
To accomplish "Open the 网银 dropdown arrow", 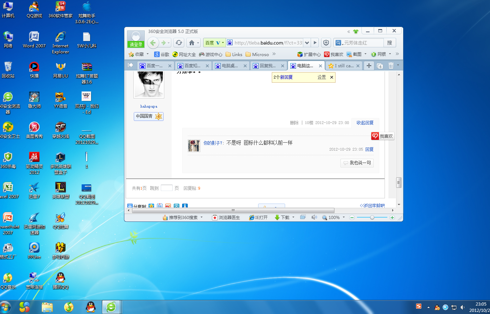I will click(390, 54).
